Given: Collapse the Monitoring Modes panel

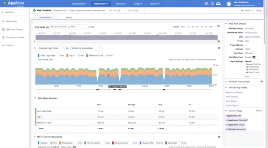Looking at the screenshot, I should coord(226,87).
